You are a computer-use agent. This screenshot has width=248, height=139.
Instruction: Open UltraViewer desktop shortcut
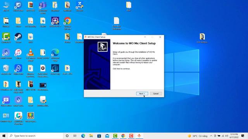click(18, 7)
